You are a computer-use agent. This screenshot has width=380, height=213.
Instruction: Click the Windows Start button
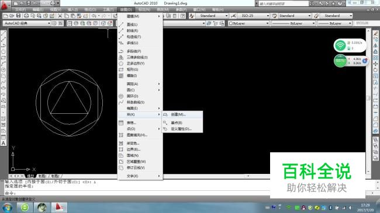pyautogui.click(x=7, y=208)
